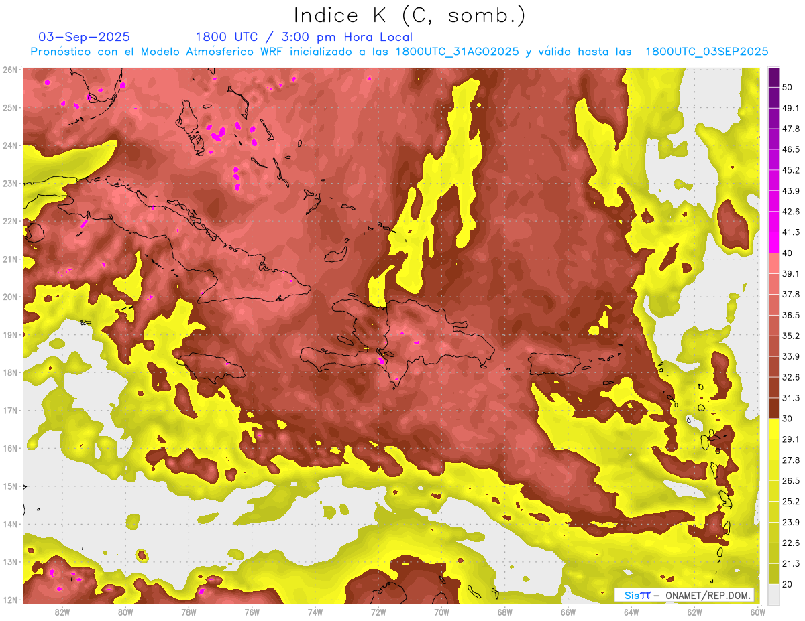The width and height of the screenshot is (805, 621).
Task: Click the color bar value "29.1"
Action: pyautogui.click(x=791, y=439)
